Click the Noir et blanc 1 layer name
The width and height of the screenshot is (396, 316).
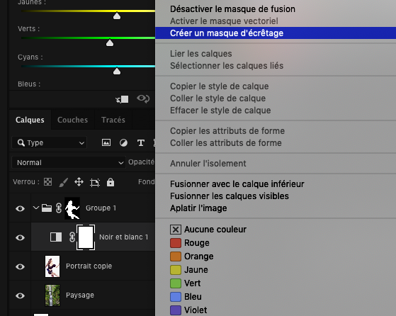click(x=124, y=237)
